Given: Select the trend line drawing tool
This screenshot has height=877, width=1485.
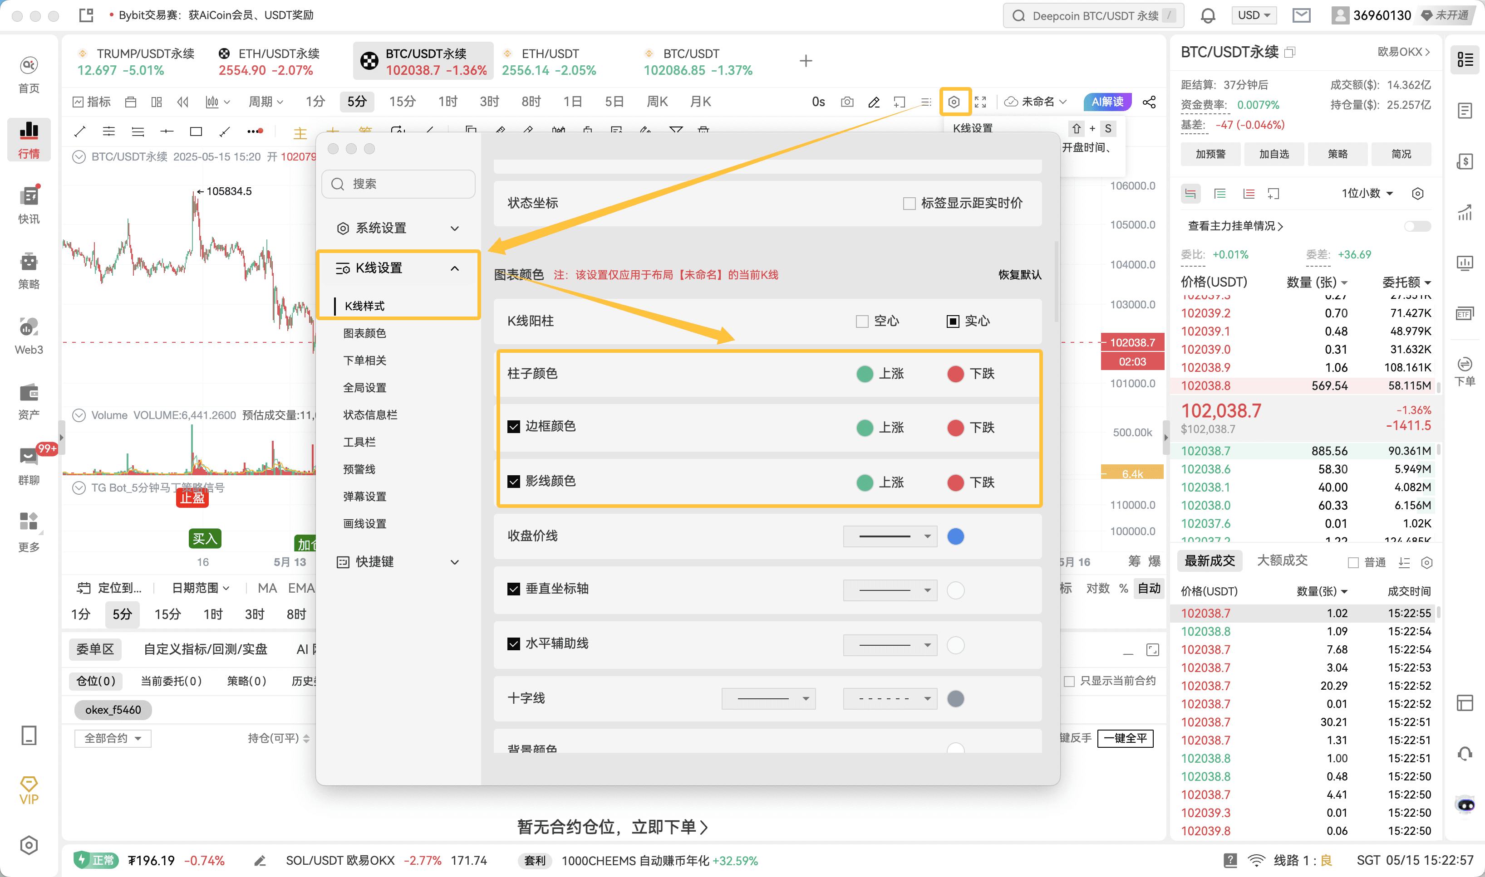Looking at the screenshot, I should (80, 131).
